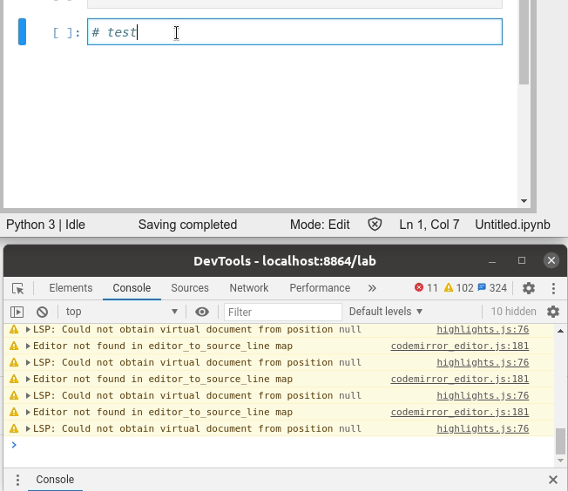This screenshot has height=491, width=568.
Task: Switch to the Elements tab
Action: point(71,288)
